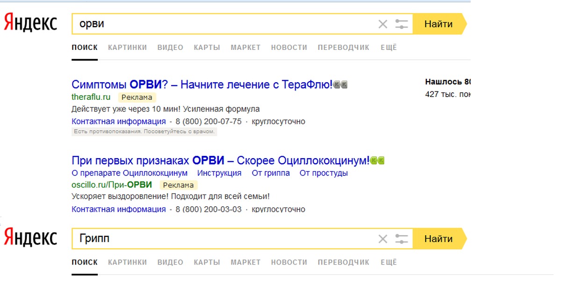This screenshot has height=293, width=561.
Task: Click the Яндекс logo beside the 'орви' search
Action: (x=31, y=23)
